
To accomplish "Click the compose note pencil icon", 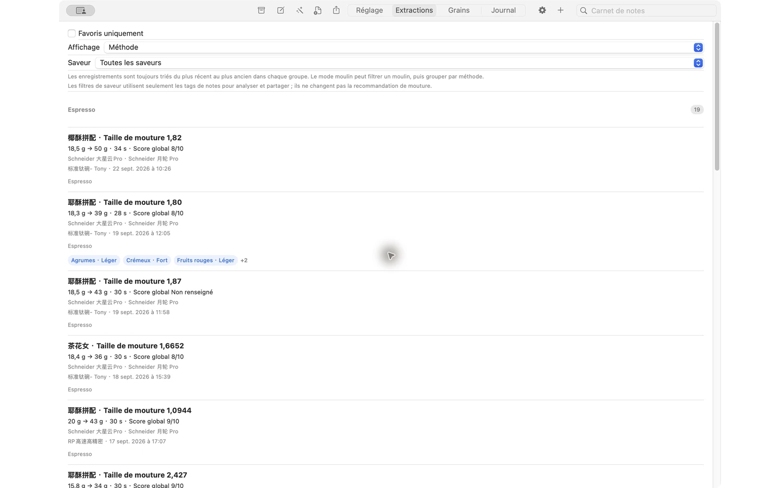I will 281,10.
